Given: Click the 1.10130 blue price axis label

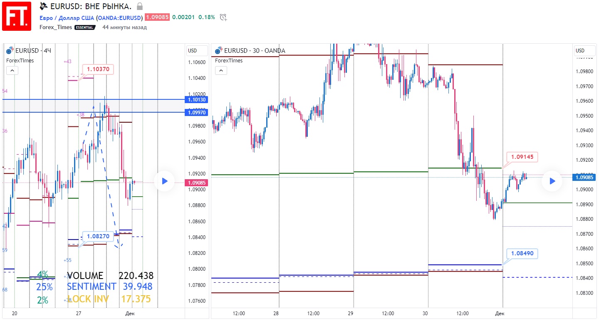Looking at the screenshot, I should tap(197, 100).
